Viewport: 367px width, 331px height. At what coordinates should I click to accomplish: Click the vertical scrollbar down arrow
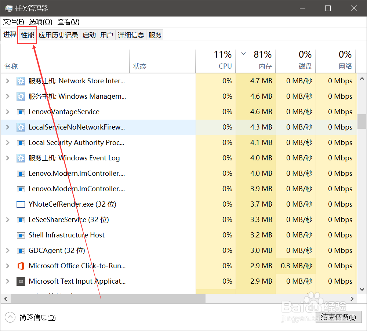[x=362, y=289]
